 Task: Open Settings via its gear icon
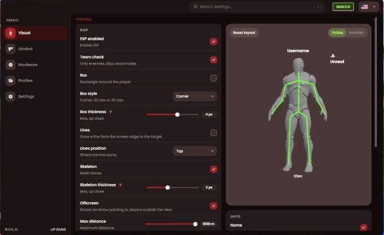click(10, 97)
